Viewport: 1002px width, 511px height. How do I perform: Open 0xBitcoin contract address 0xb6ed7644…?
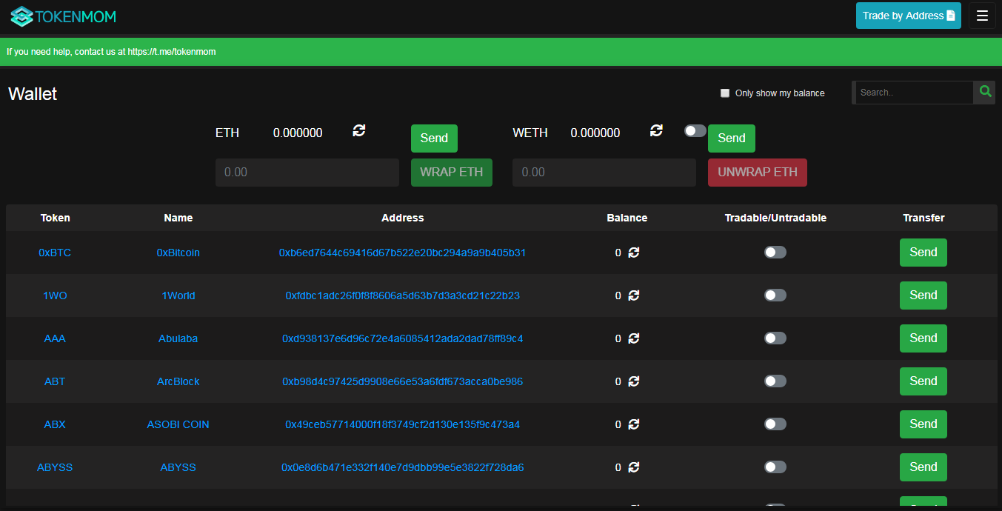point(403,253)
